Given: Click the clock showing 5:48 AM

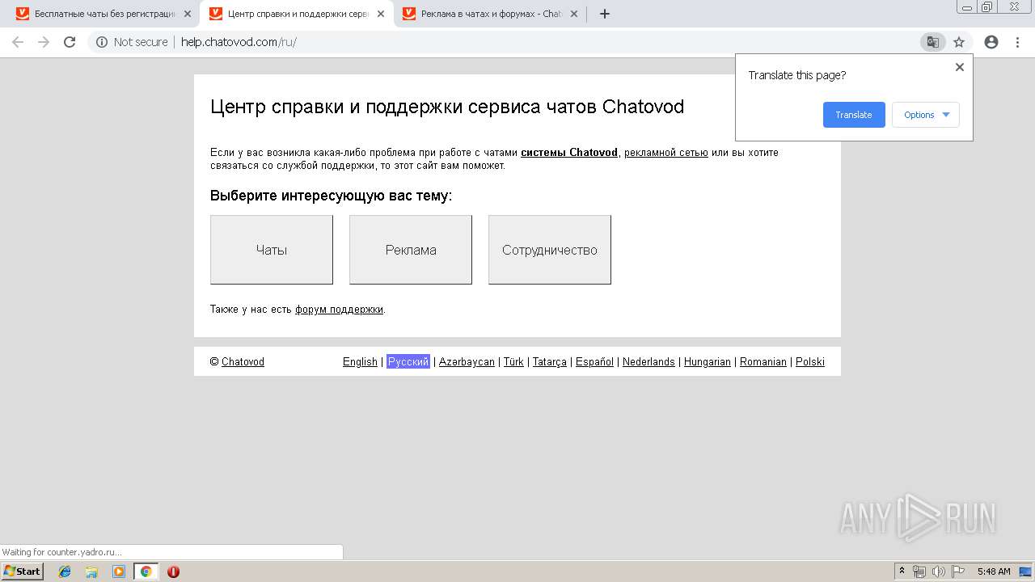Looking at the screenshot, I should click(x=994, y=571).
